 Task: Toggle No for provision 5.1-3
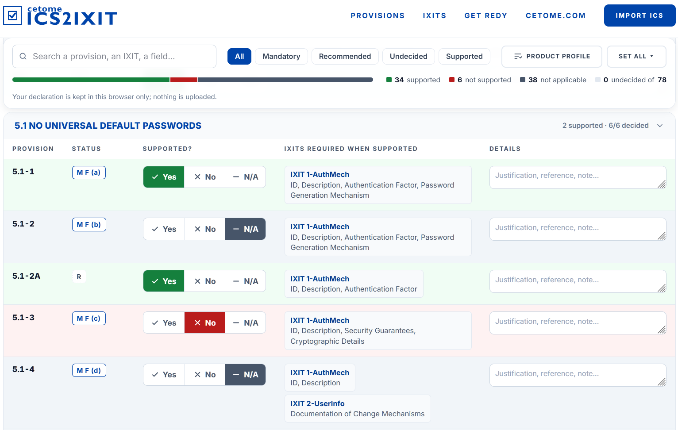click(x=205, y=323)
